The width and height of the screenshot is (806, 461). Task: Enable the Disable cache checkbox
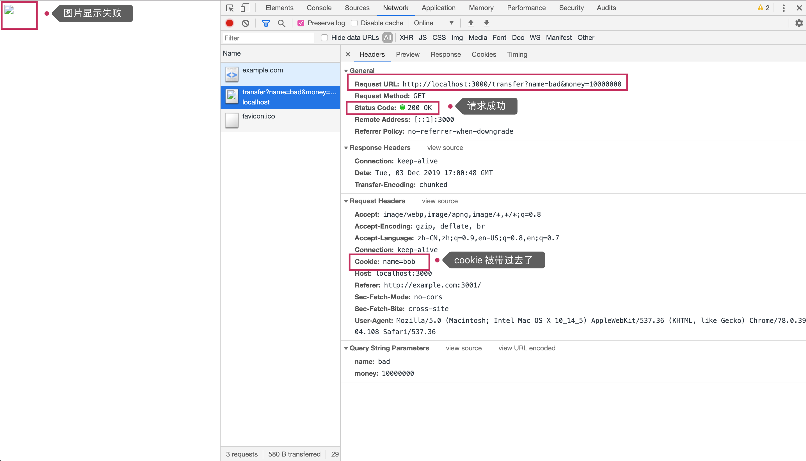click(x=354, y=23)
